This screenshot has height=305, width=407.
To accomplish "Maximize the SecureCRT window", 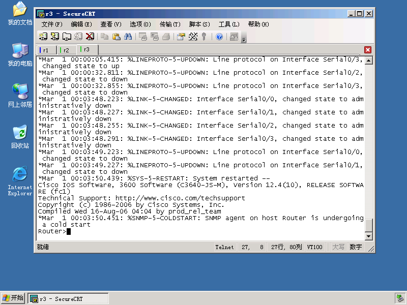I will tap(360, 14).
